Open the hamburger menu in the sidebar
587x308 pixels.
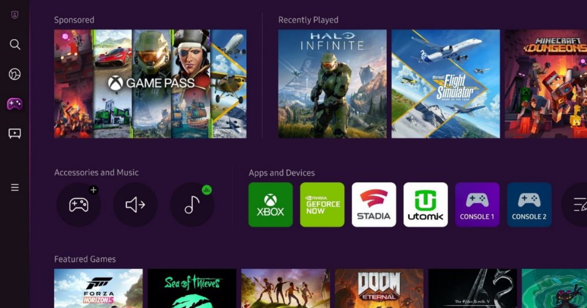coord(15,187)
